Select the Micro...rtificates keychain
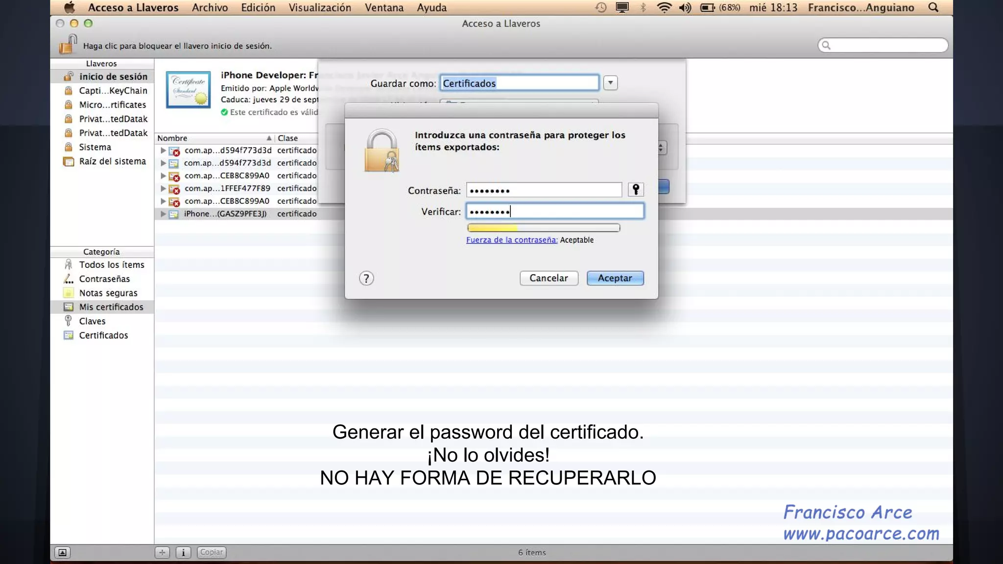Viewport: 1003px width, 564px height. click(x=102, y=105)
